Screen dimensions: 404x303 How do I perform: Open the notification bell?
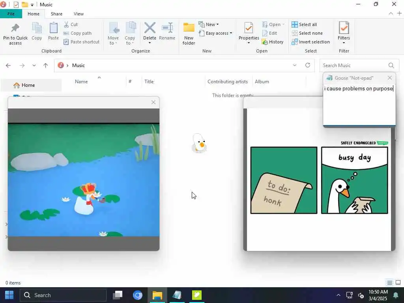coord(396,295)
